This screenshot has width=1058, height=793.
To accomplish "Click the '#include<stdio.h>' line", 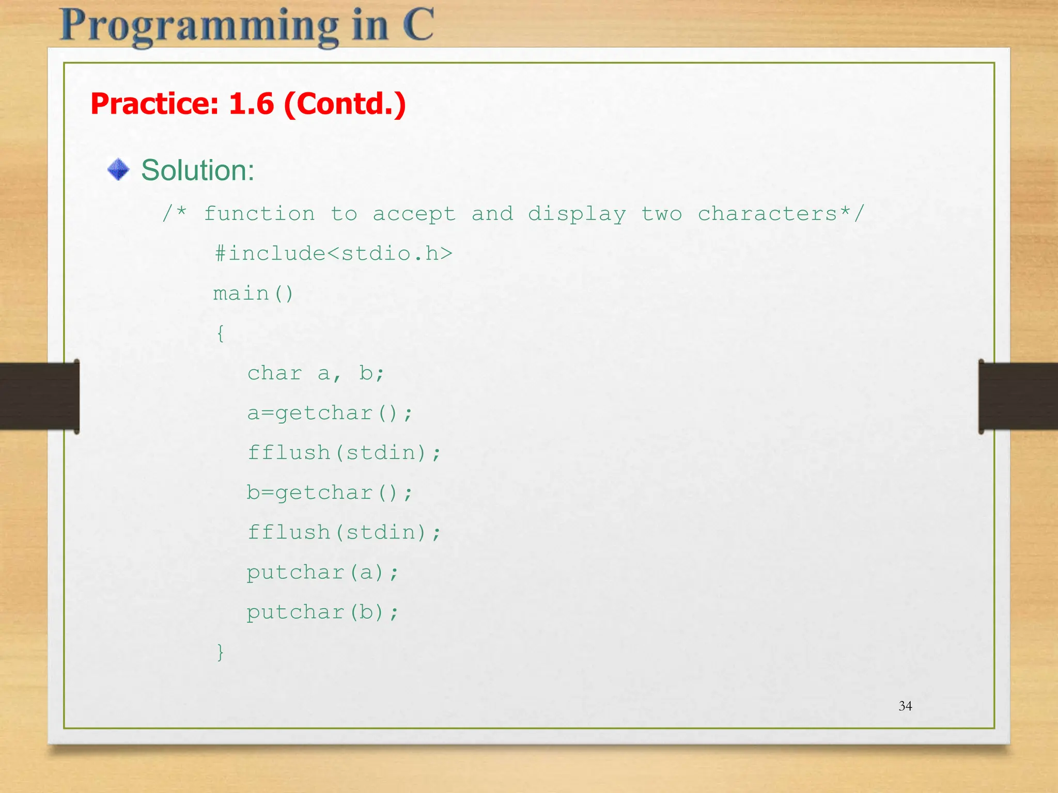I will point(334,253).
